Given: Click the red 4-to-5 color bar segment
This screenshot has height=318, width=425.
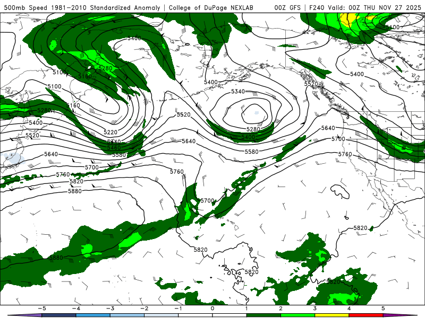Looking at the screenshot, I should 366,315.
